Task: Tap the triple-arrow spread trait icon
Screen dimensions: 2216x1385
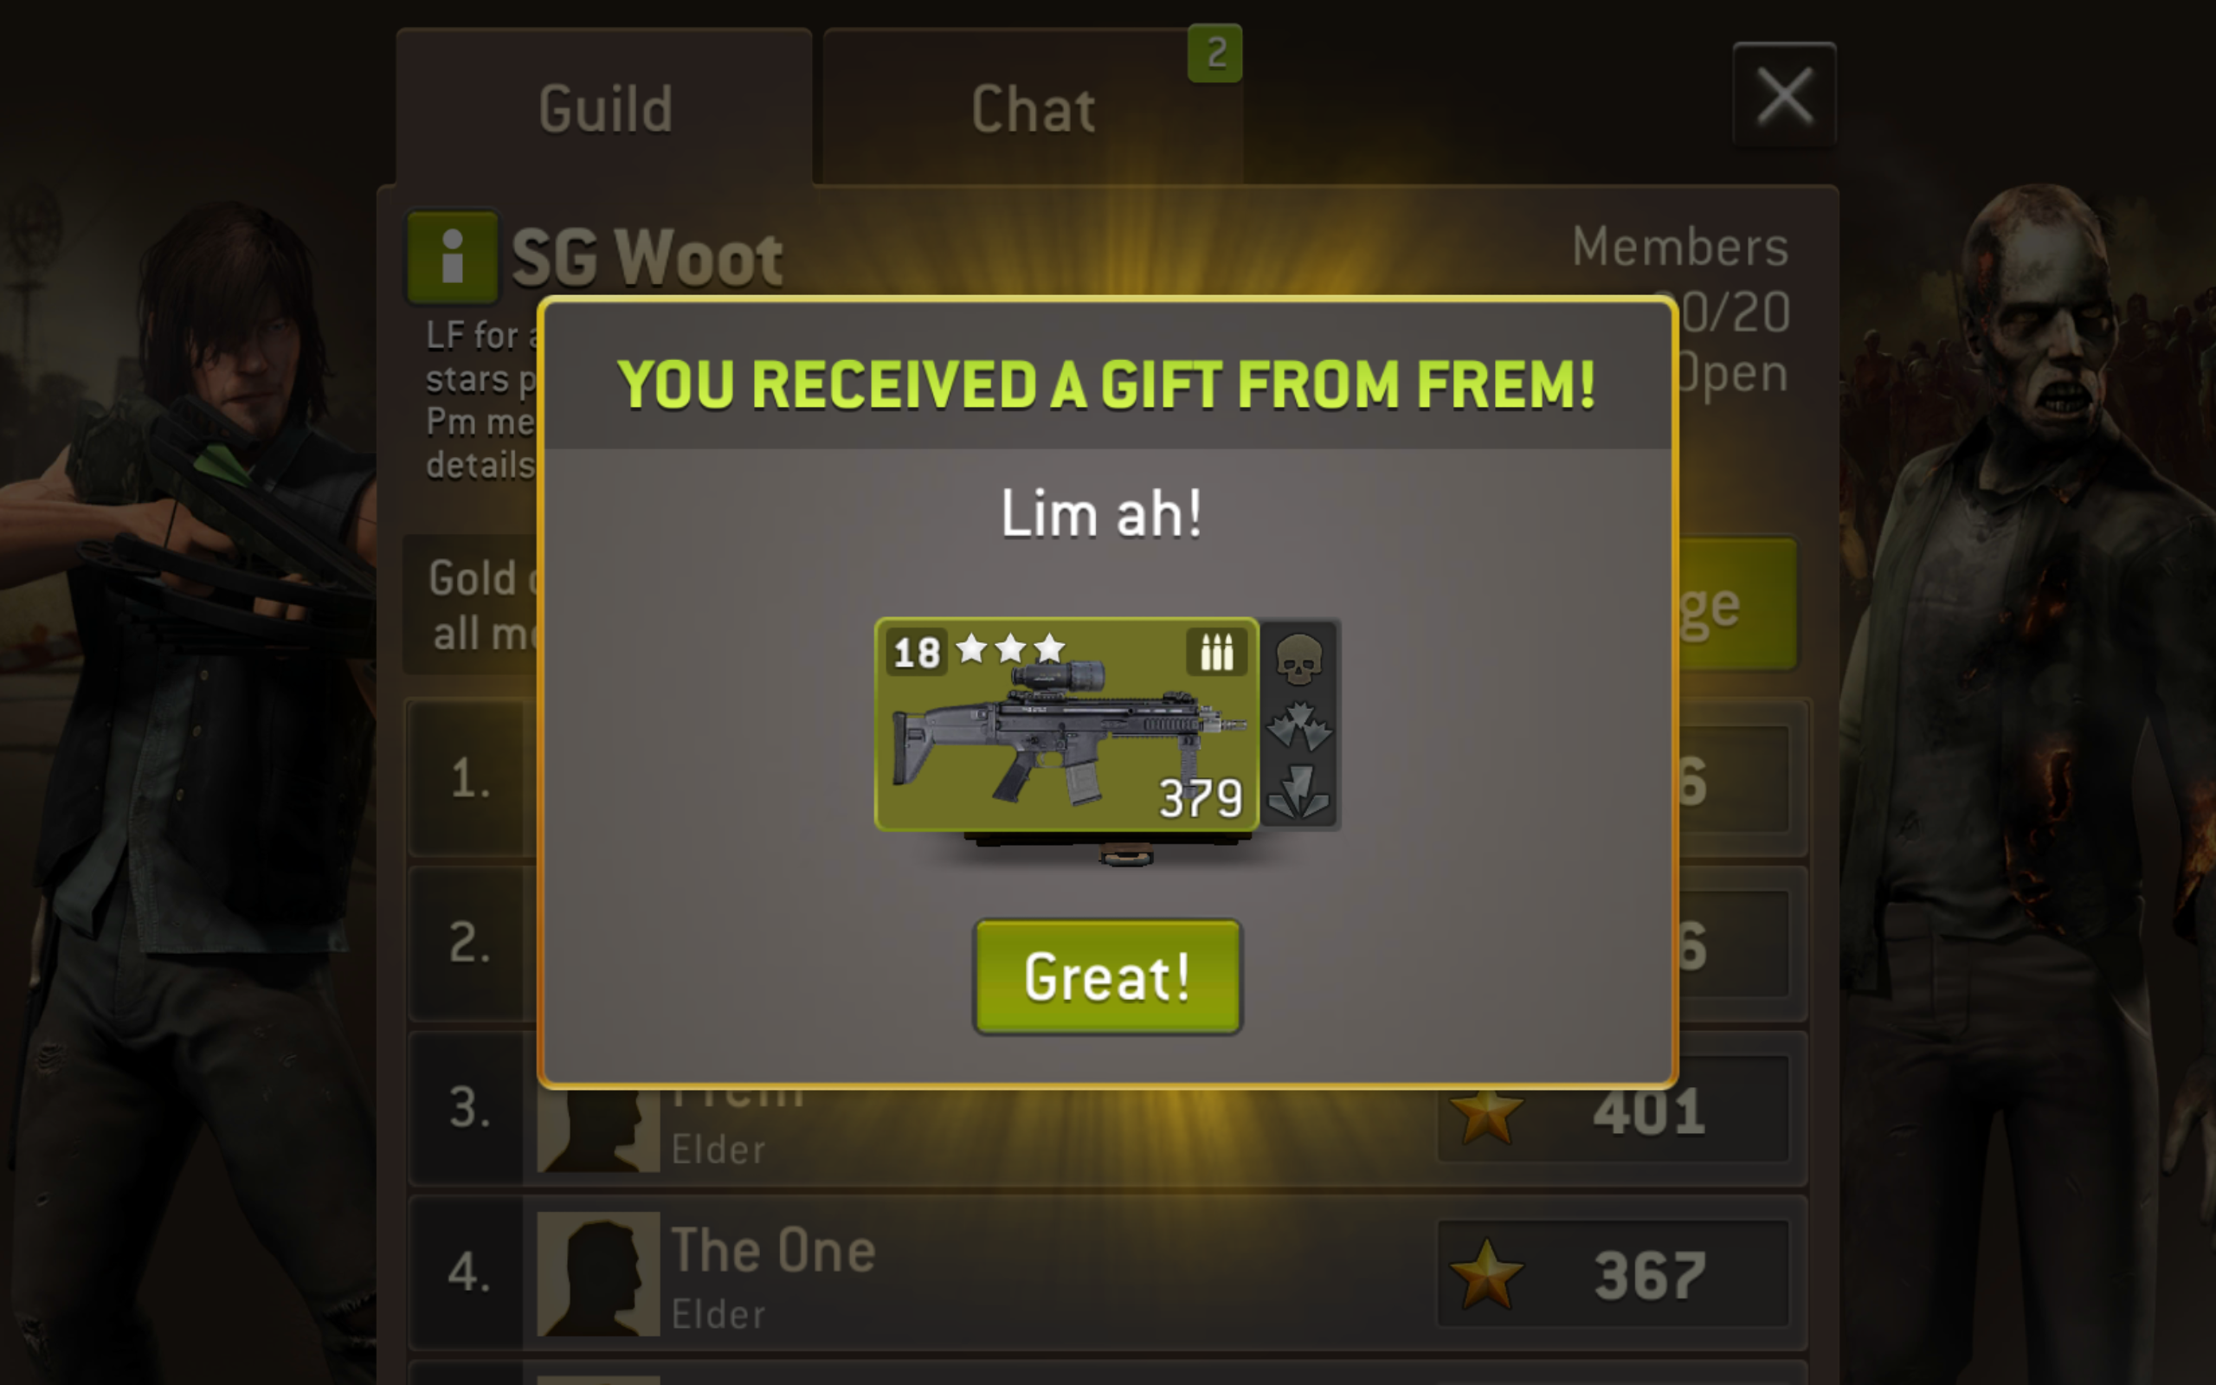Action: pos(1298,725)
